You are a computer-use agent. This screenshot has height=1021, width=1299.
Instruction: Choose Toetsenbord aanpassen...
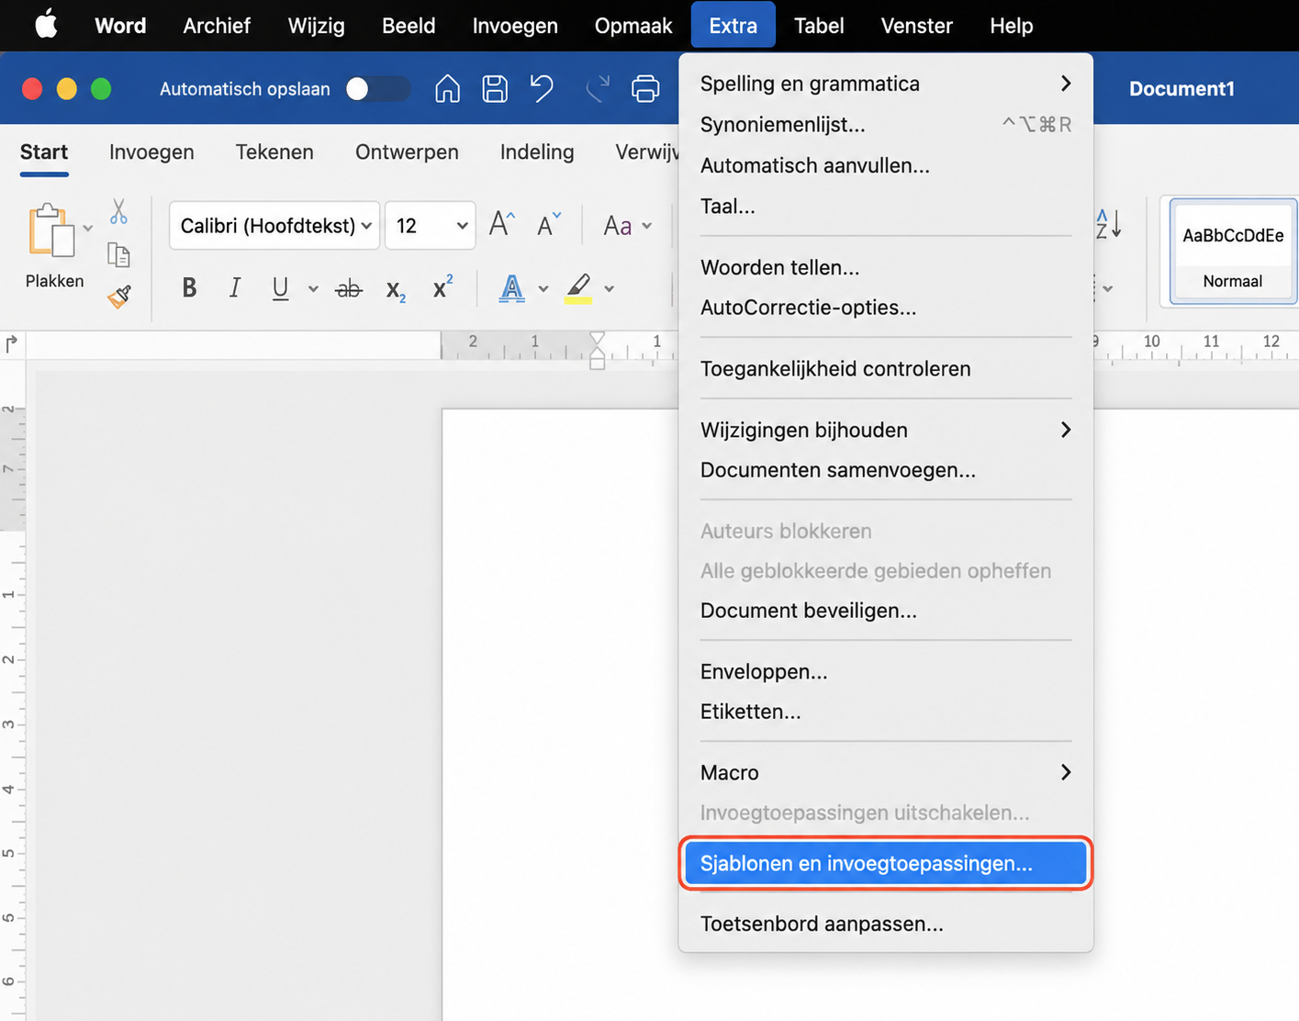click(x=886, y=924)
